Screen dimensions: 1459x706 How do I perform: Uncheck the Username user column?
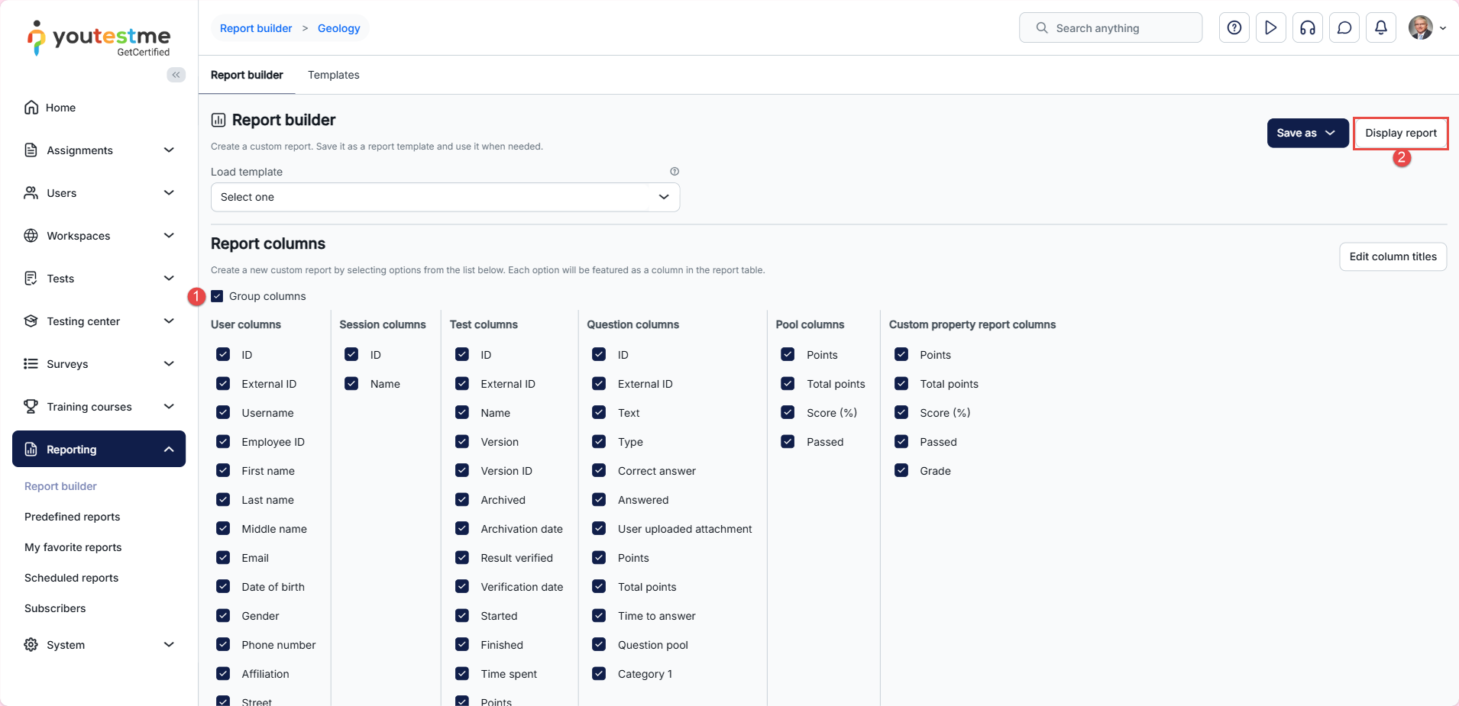point(223,413)
